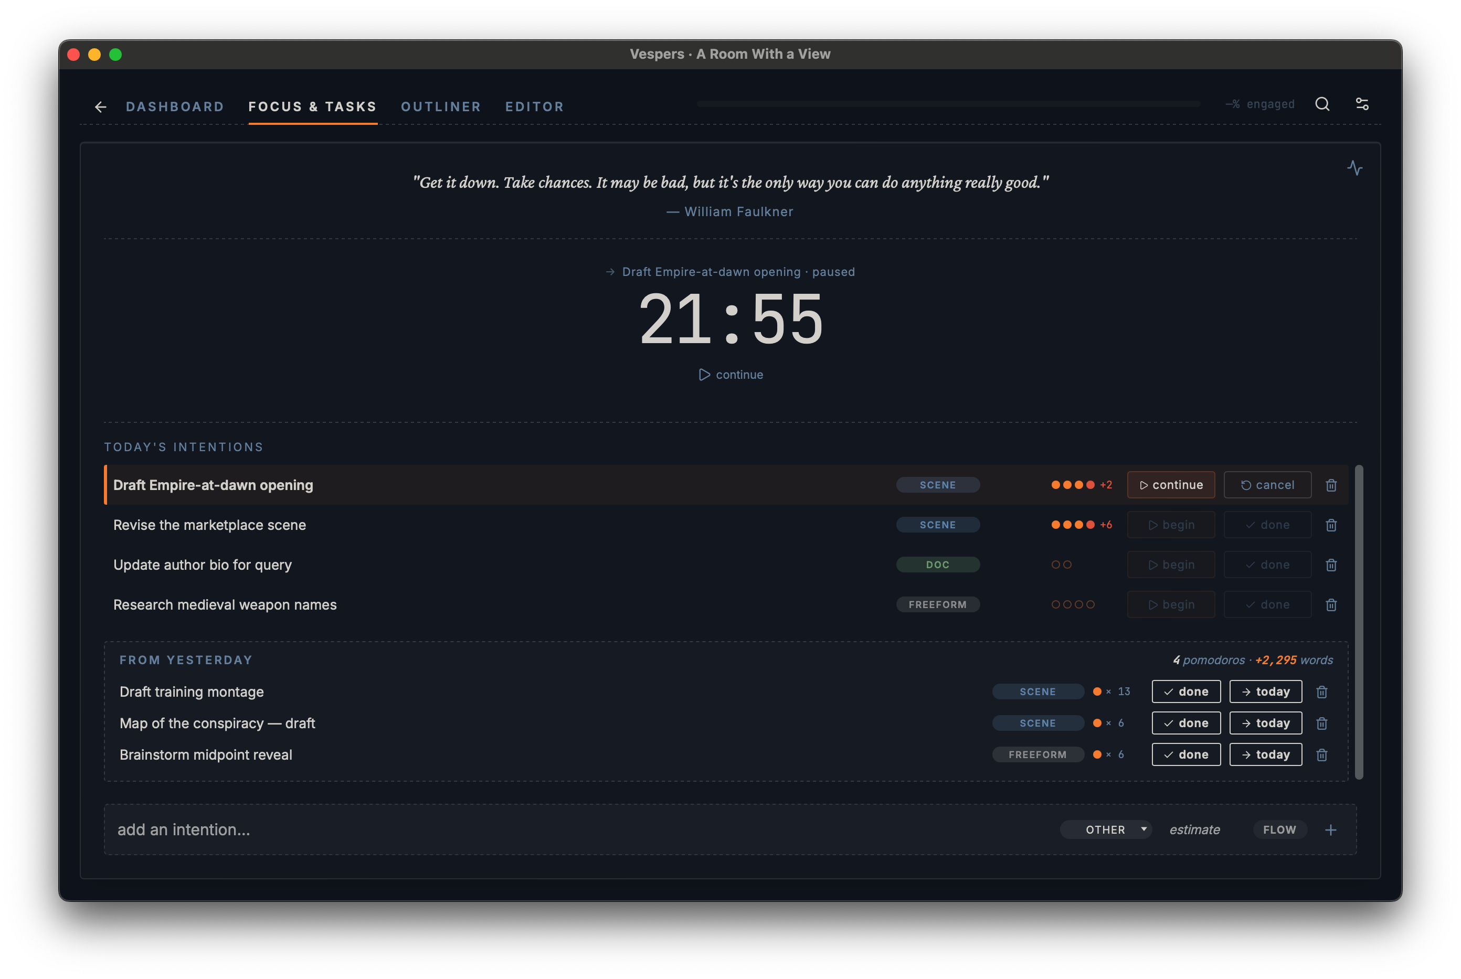Trash the Map of the conspiracy entry
1461x979 pixels.
coord(1321,723)
